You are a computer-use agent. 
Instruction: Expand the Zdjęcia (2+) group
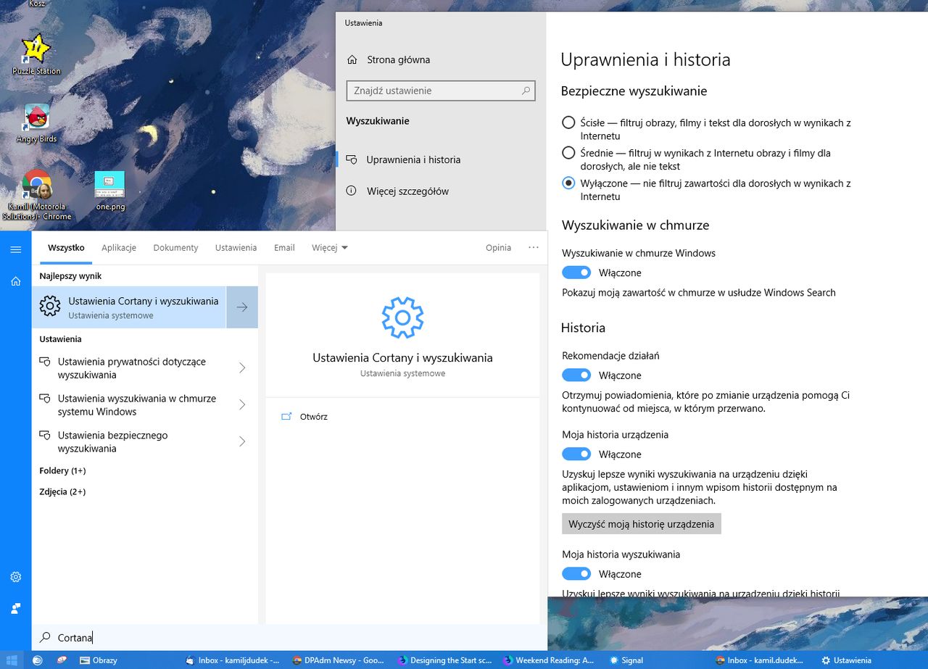point(62,491)
